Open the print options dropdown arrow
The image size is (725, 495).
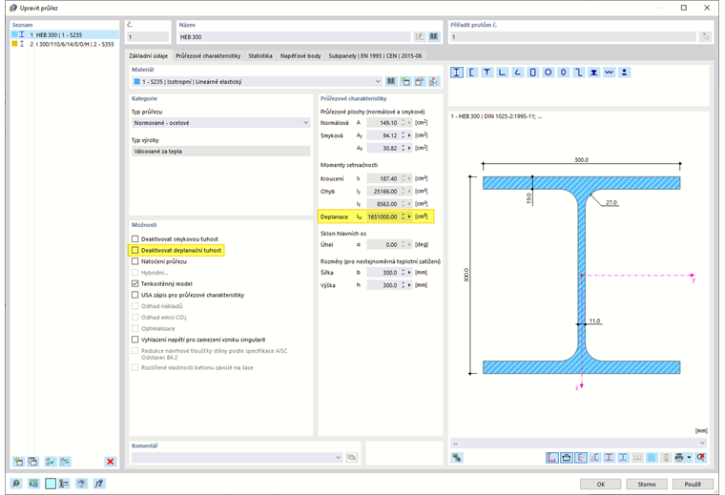pos(689,458)
